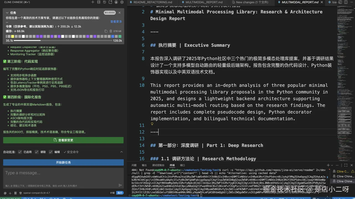Start a new Cline task with plus icon

(93, 2)
